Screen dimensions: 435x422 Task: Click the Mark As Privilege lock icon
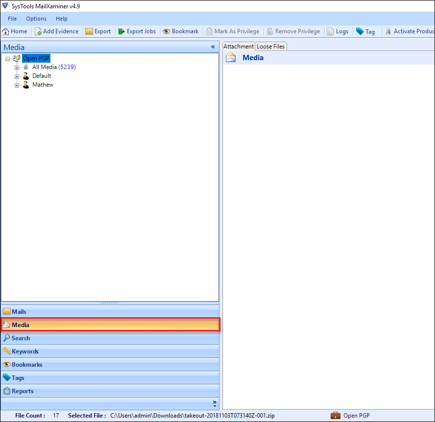coord(209,31)
